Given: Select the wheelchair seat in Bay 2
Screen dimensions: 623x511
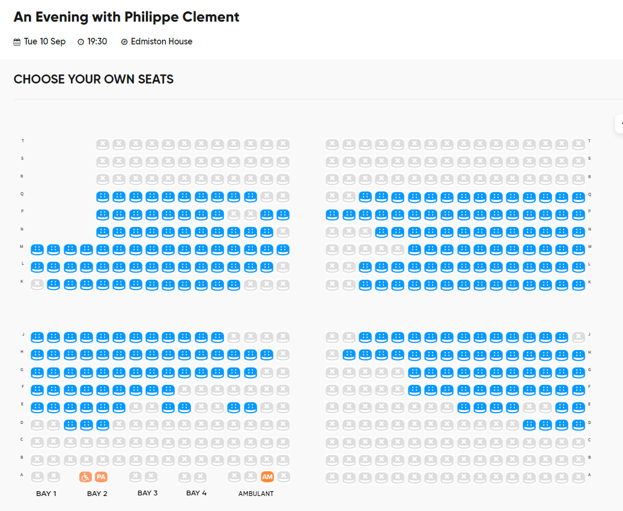Looking at the screenshot, I should (85, 477).
